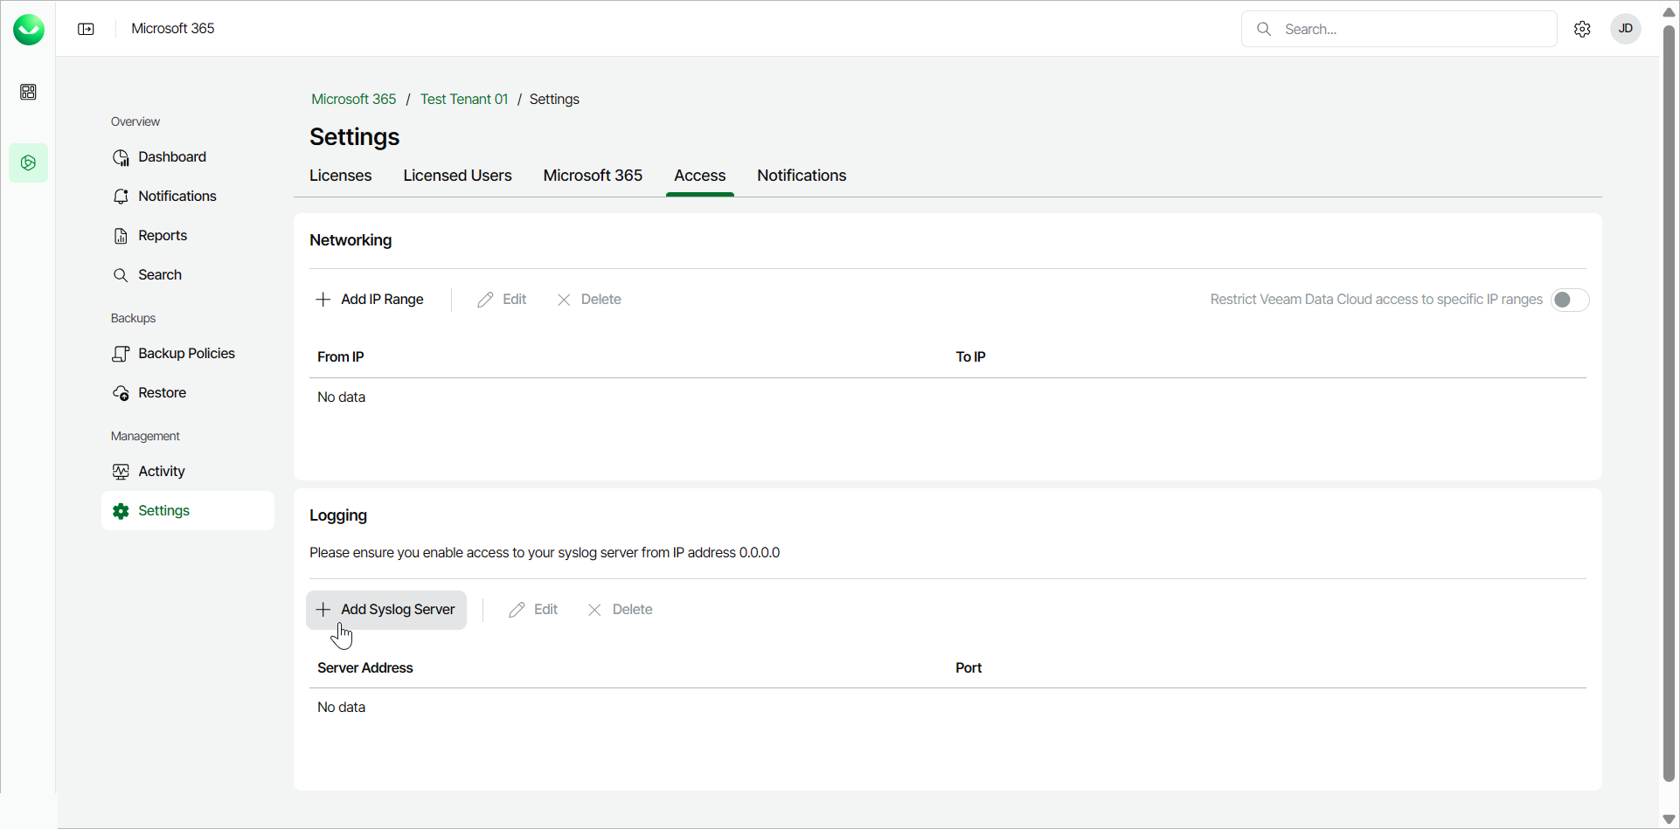Toggle the sidebar panel icon
Image resolution: width=1680 pixels, height=829 pixels.
click(86, 29)
